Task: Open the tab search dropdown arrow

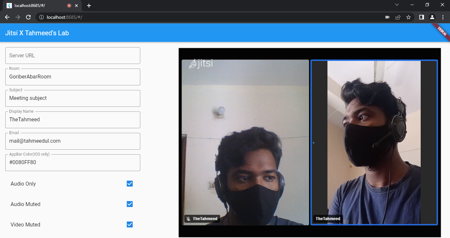Action: [x=397, y=5]
